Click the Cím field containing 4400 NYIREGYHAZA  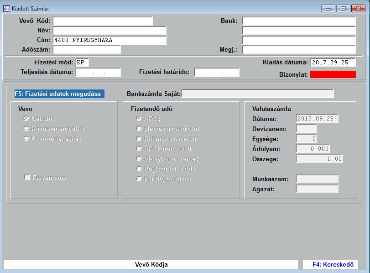pyautogui.click(x=109, y=40)
